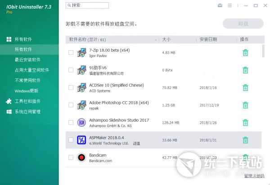Go to 不常使用软件 list

pos(27,80)
